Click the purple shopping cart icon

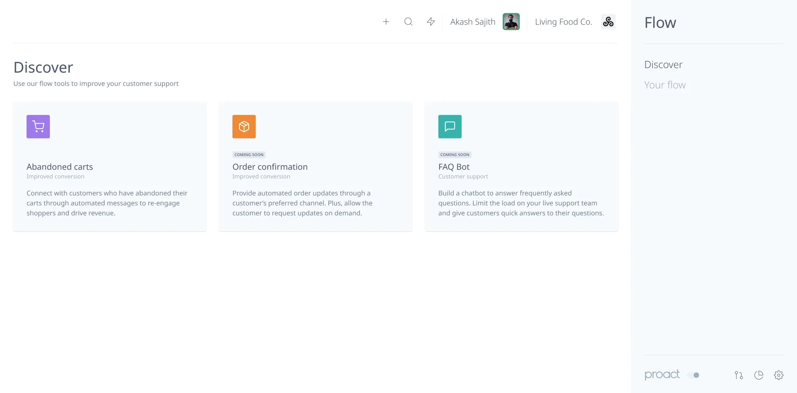[38, 127]
